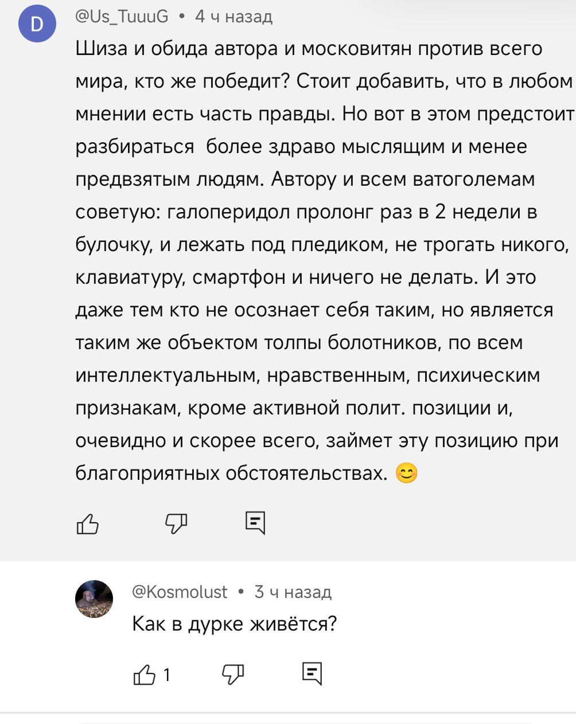This screenshot has height=724, width=576.
Task: Click the "4 ч назад" timestamp
Action: (x=233, y=17)
